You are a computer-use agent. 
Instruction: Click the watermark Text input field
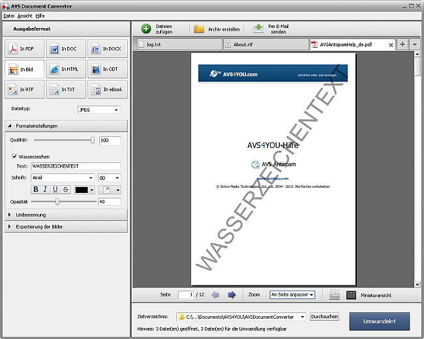click(76, 166)
